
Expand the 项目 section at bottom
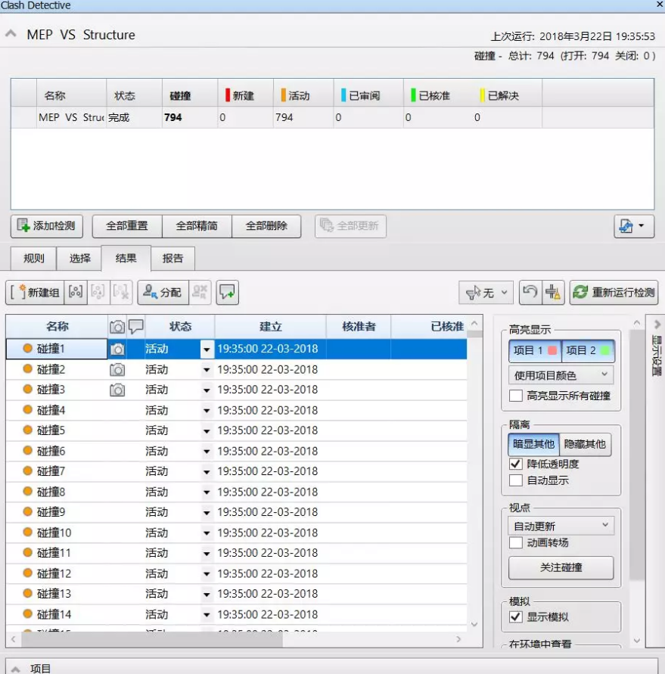15,668
